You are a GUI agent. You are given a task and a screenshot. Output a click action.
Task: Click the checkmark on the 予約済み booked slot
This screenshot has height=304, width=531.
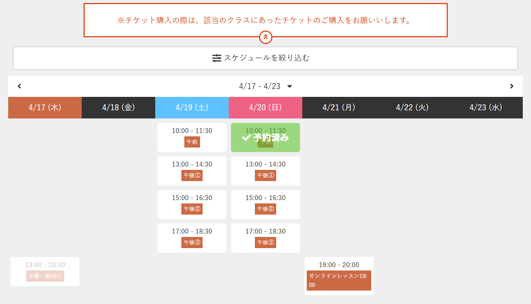246,137
